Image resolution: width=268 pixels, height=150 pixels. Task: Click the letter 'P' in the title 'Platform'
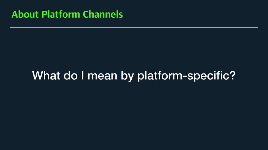tap(44, 15)
